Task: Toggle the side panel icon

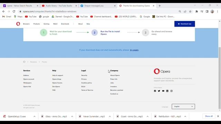Action: click(x=207, y=11)
